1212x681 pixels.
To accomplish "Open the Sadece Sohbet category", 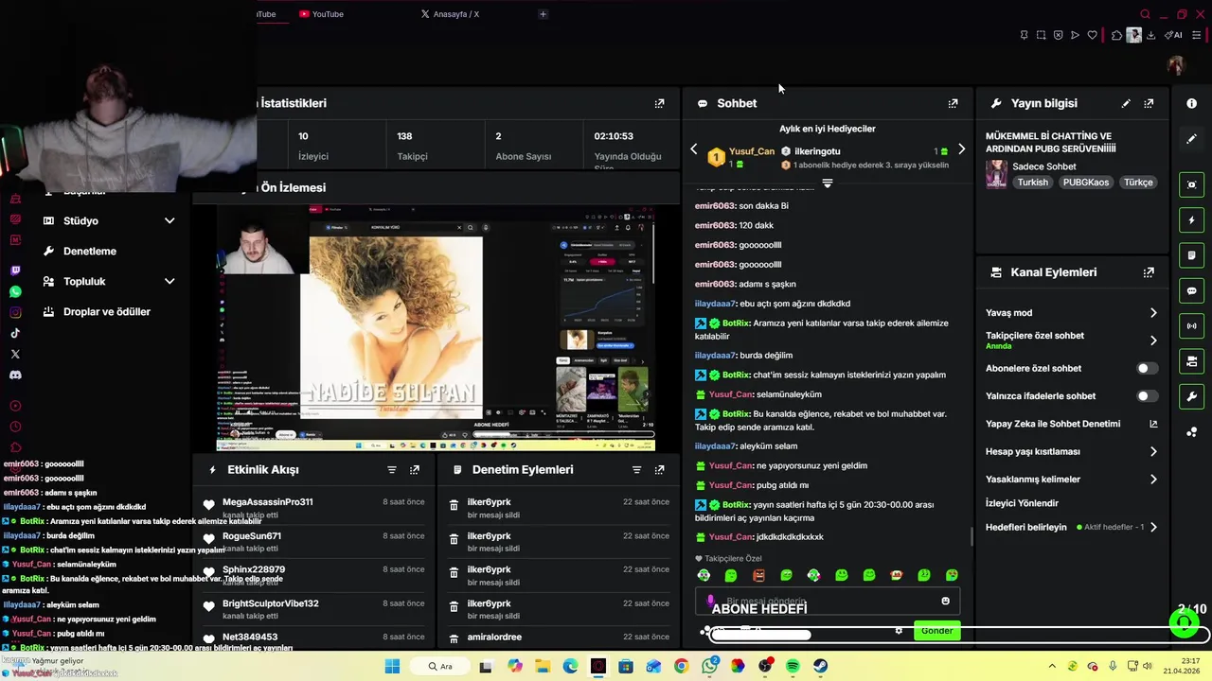I will [1043, 166].
